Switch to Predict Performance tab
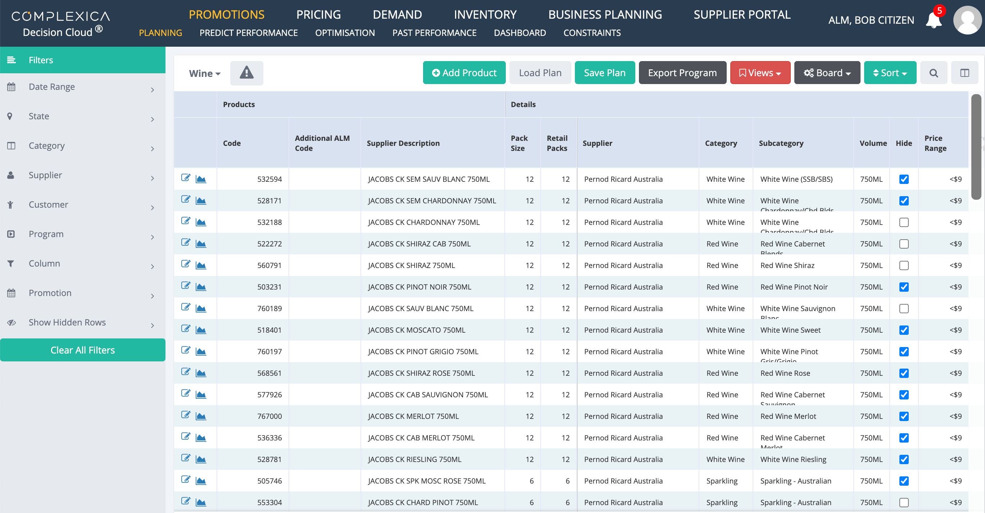Screen dimensions: 985x513 [x=249, y=33]
